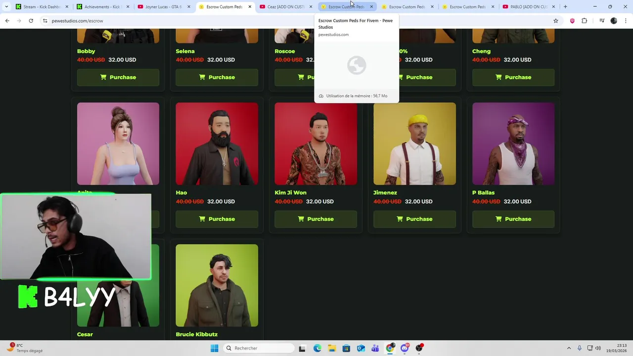The image size is (633, 356).
Task: Open the tab search dropdown arrow
Action: (6, 6)
